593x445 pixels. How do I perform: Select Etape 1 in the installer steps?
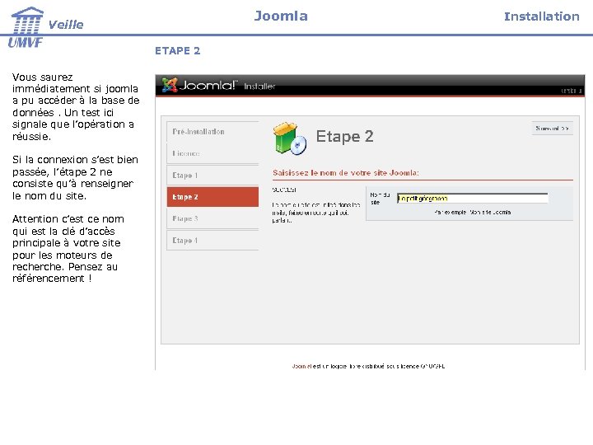coord(212,176)
